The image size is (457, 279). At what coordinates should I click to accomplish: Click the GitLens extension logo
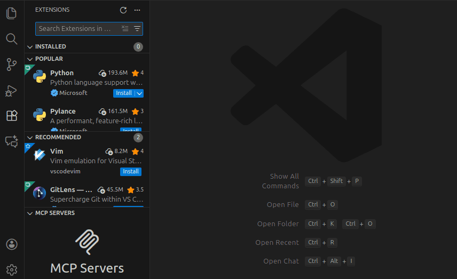(x=40, y=193)
